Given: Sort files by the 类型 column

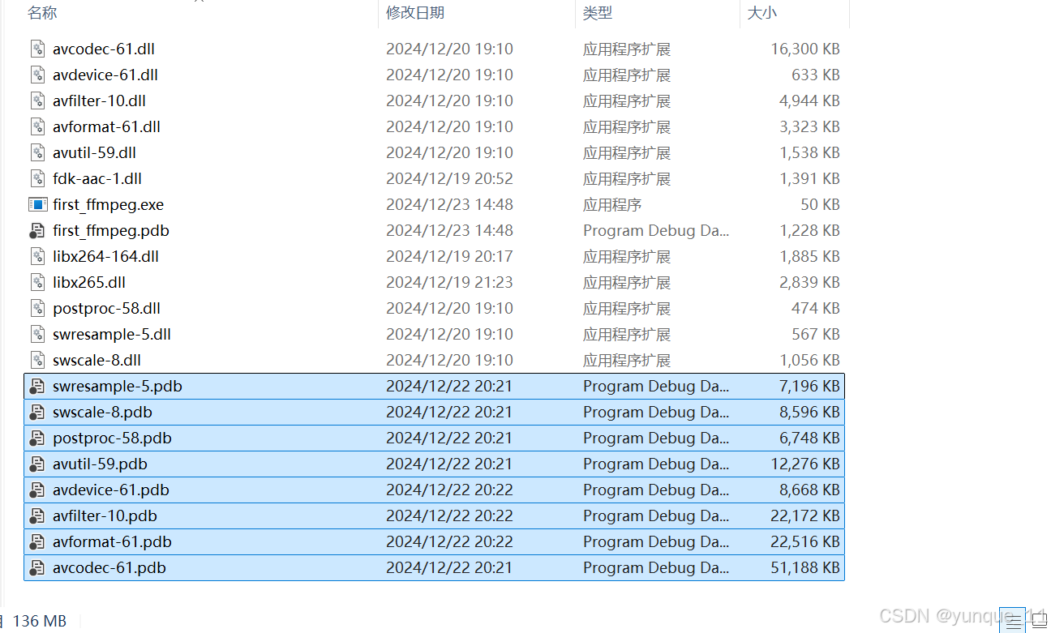Looking at the screenshot, I should pyautogui.click(x=598, y=13).
